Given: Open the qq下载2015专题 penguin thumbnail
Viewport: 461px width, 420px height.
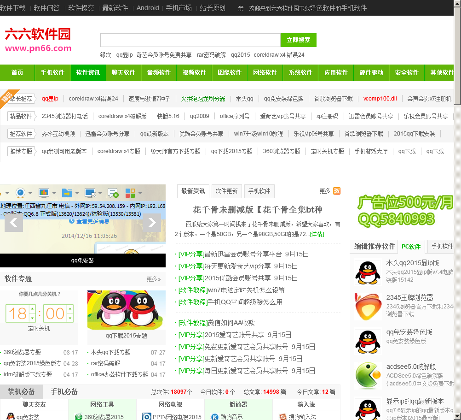Looking at the screenshot, I should [x=127, y=310].
